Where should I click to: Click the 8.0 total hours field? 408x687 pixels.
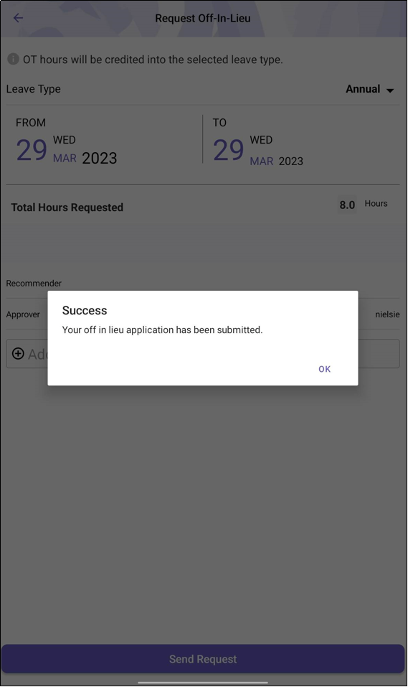(x=347, y=205)
